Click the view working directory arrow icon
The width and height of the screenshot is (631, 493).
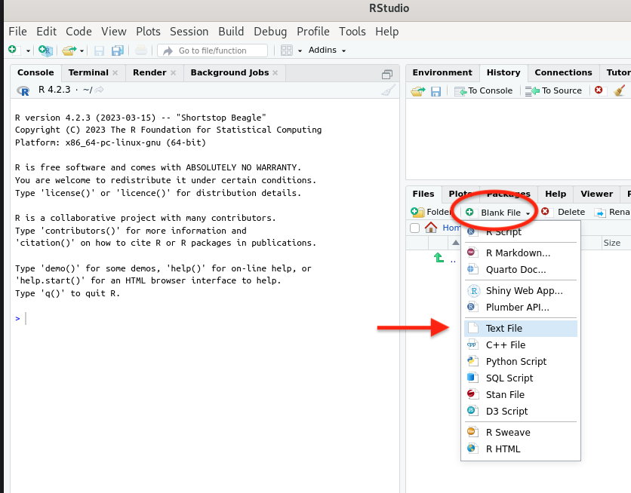click(x=99, y=90)
